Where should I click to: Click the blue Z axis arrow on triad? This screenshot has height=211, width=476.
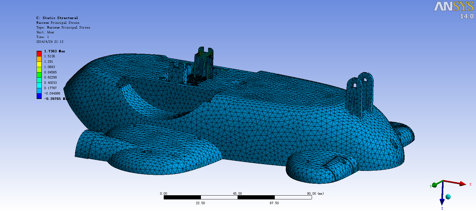442,201
